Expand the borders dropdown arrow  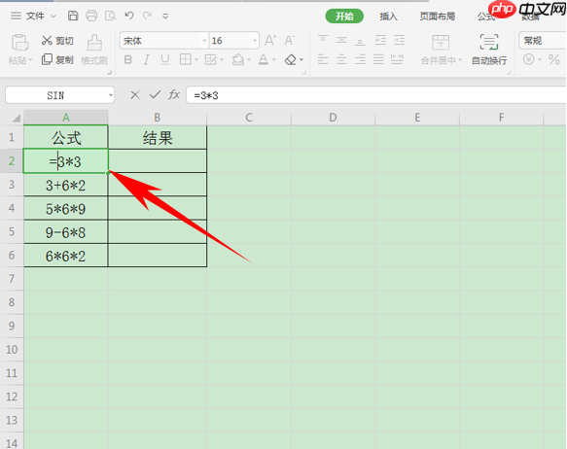(196, 60)
